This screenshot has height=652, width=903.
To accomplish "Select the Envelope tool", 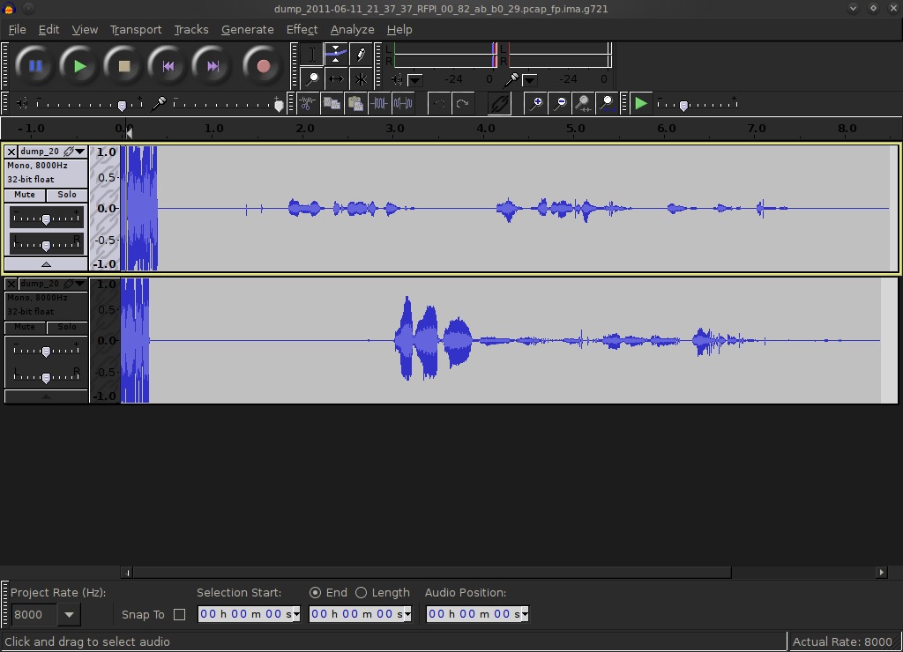I will pos(336,55).
